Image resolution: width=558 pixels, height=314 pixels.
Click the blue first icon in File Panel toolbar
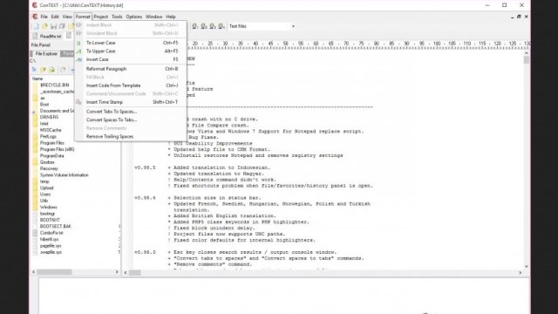pyautogui.click(x=34, y=70)
